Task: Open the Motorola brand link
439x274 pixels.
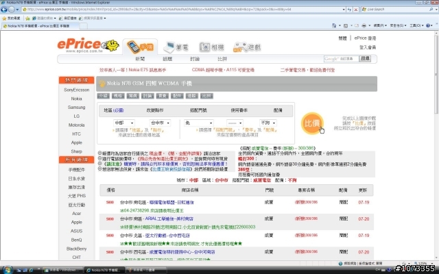Action: [76, 125]
